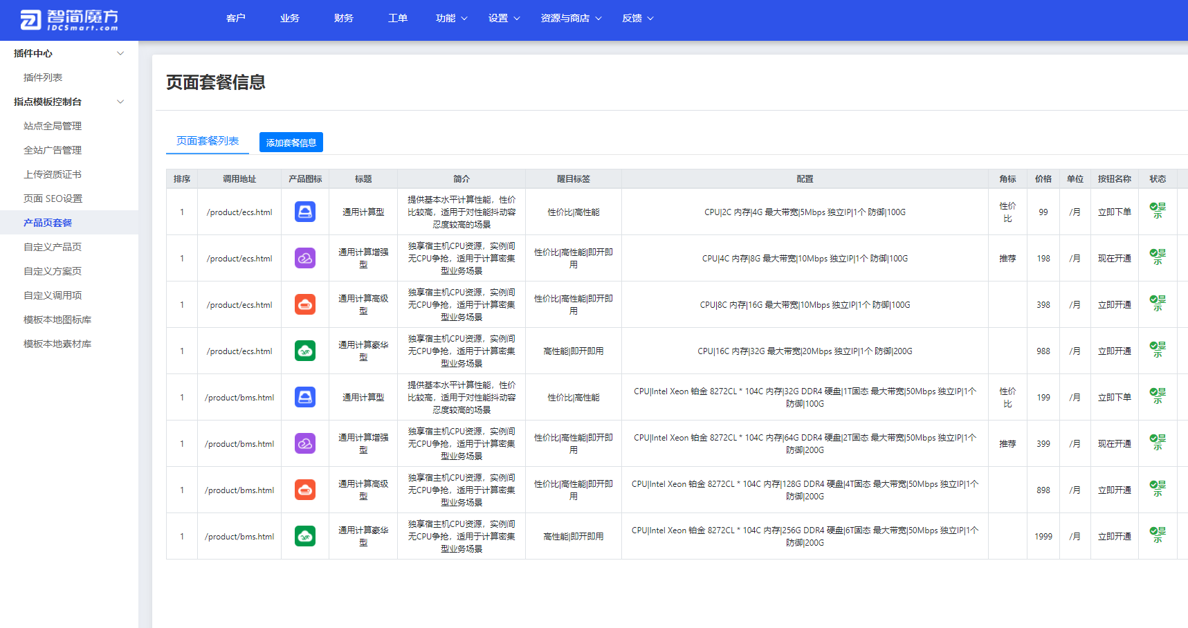Image resolution: width=1188 pixels, height=628 pixels.
Task: Open the 工单 top menu
Action: pyautogui.click(x=398, y=18)
